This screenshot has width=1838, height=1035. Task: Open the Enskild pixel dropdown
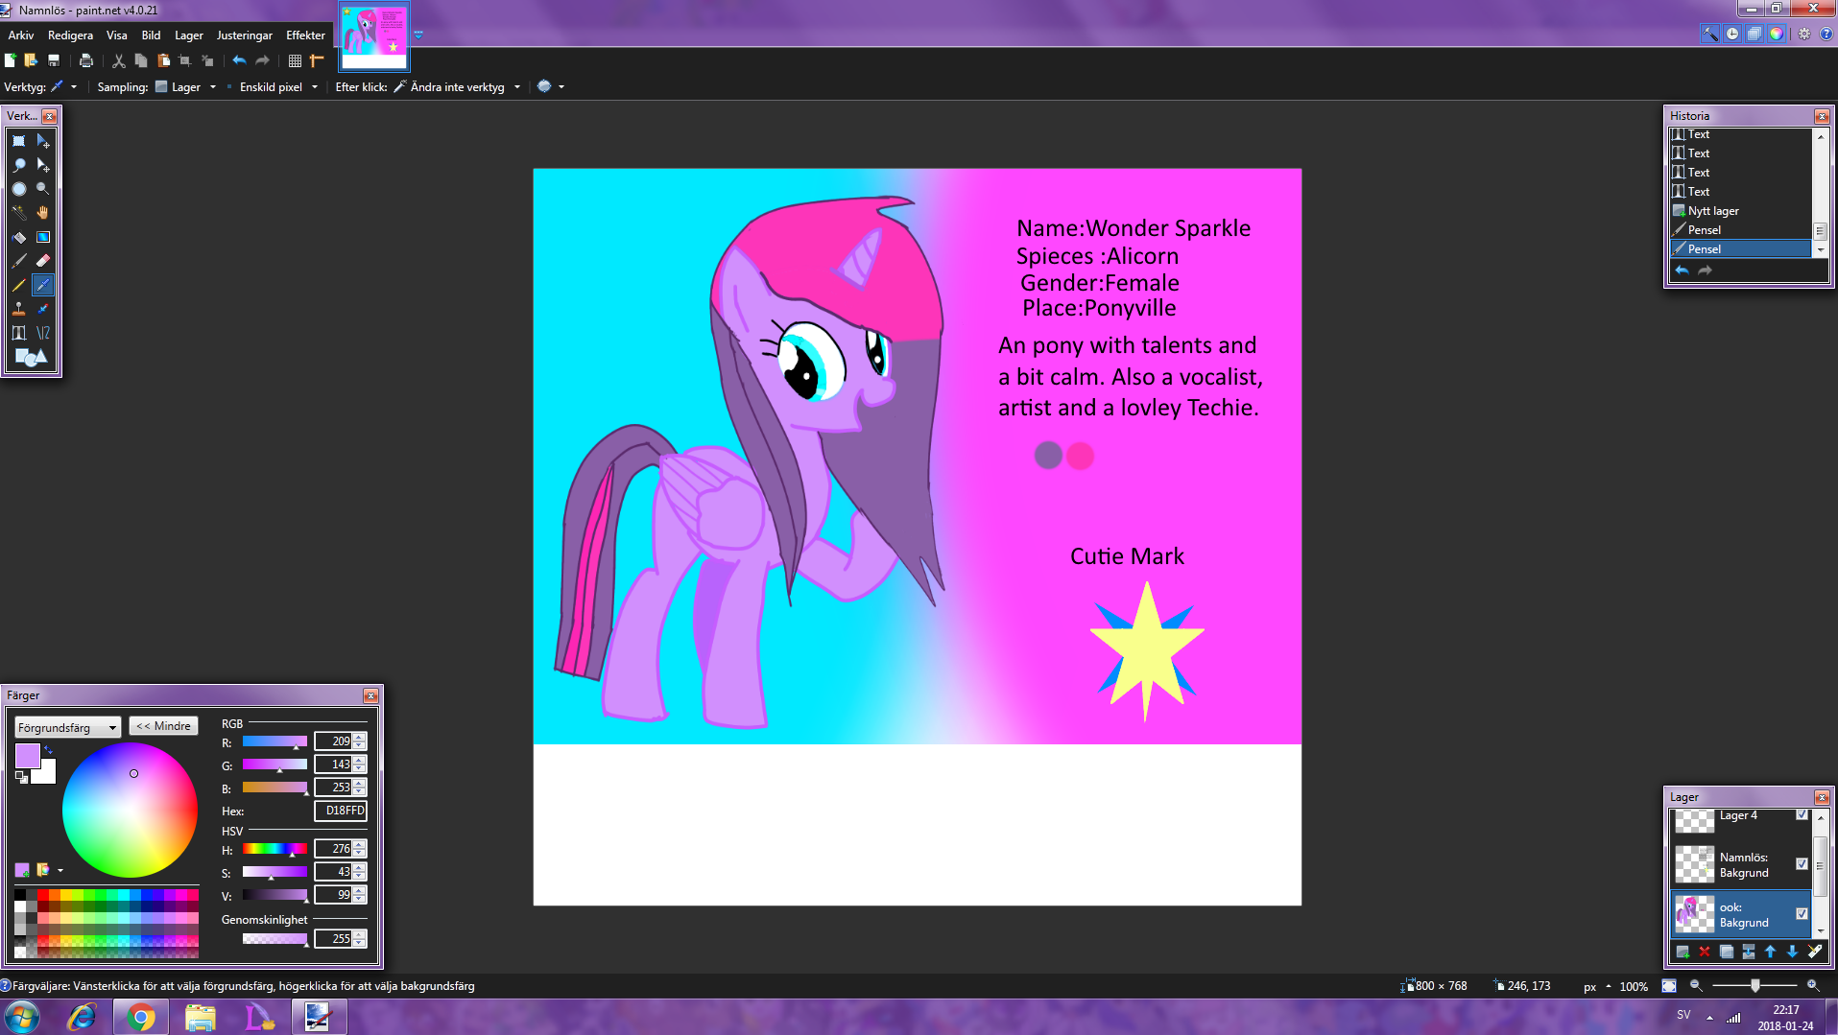[x=315, y=87]
